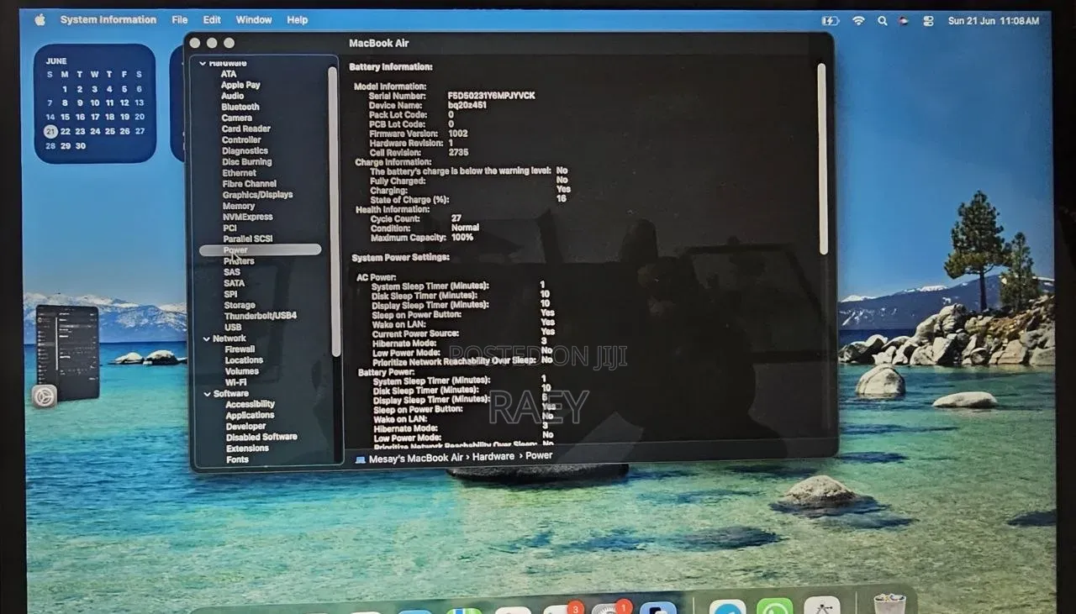Select ATA in the sidebar
The height and width of the screenshot is (614, 1076).
click(229, 74)
